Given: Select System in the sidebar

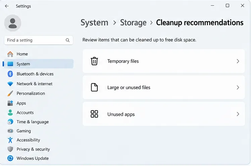Looking at the screenshot, I should point(39,64).
